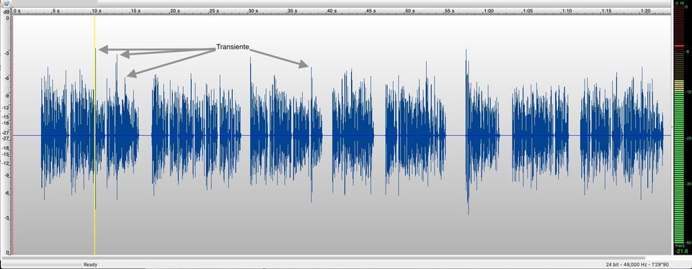Viewport: 692px width, 269px height.
Task: Click the 1:20 mark on the time ruler
Action: (646, 11)
